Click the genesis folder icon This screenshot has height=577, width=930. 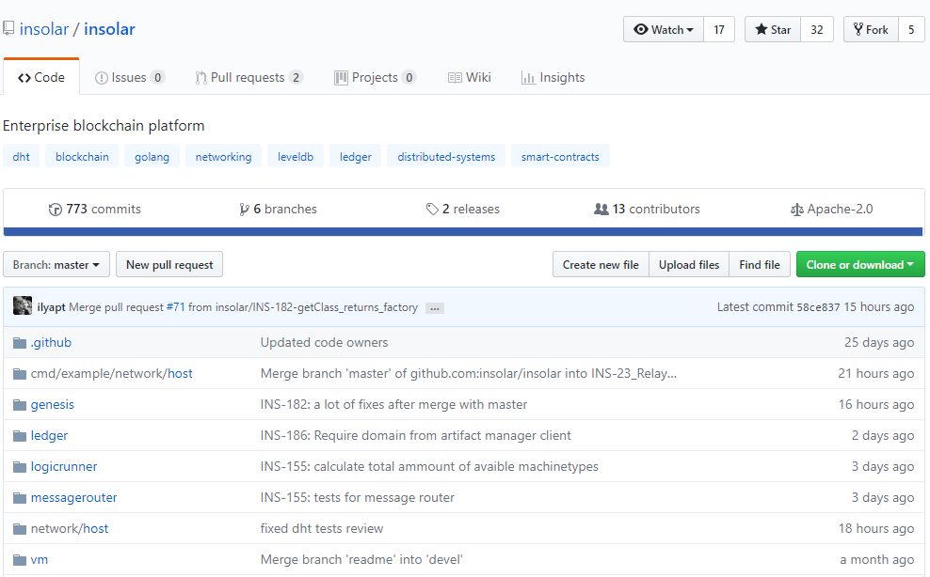20,405
